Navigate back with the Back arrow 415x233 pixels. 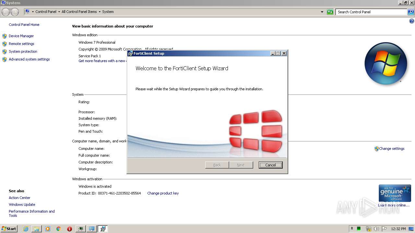tap(6, 12)
